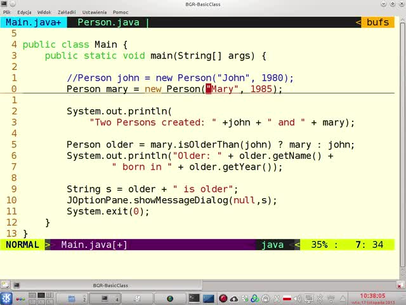This screenshot has width=406, height=305.
Task: Click the activities colored dots icon
Action: click(x=21, y=299)
